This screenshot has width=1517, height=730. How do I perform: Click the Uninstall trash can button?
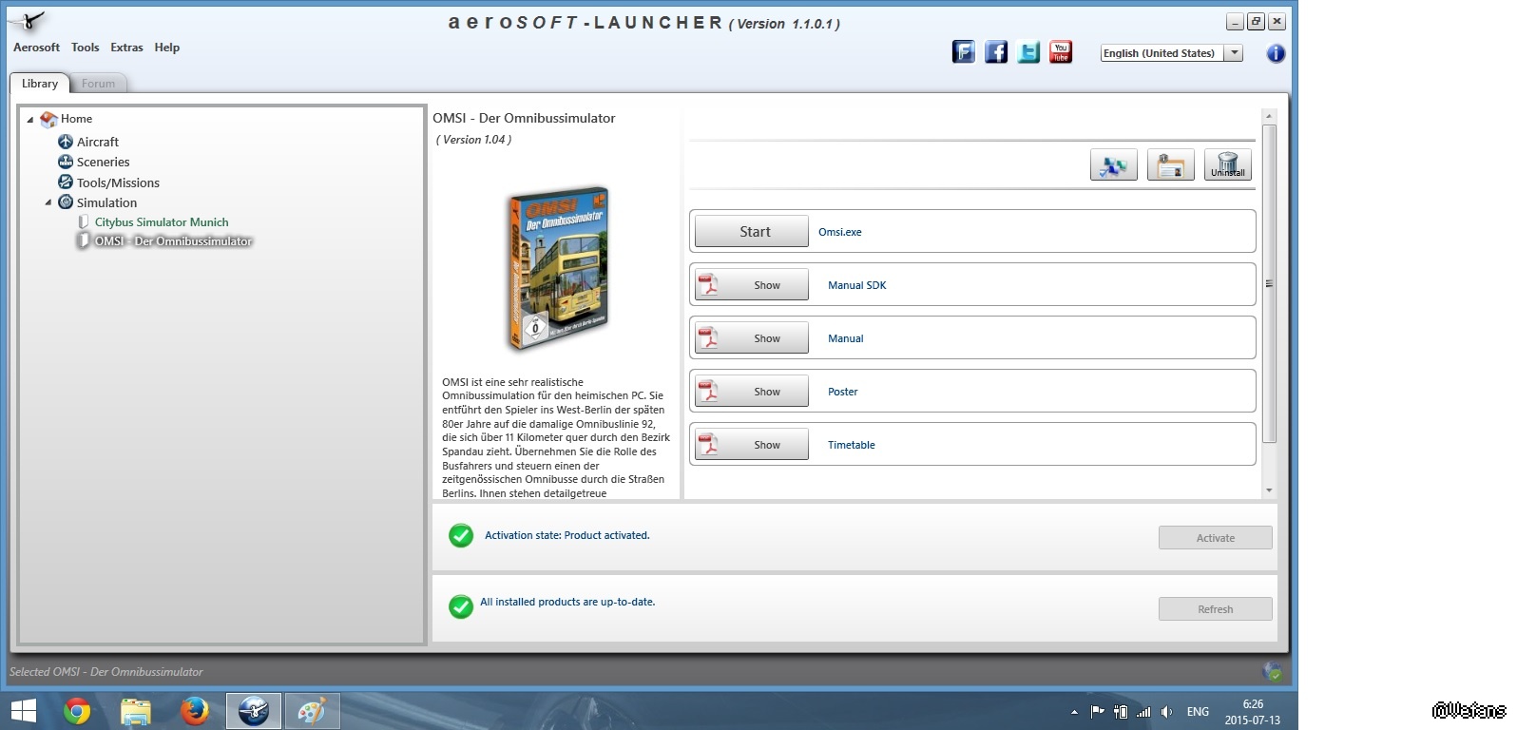(x=1227, y=165)
